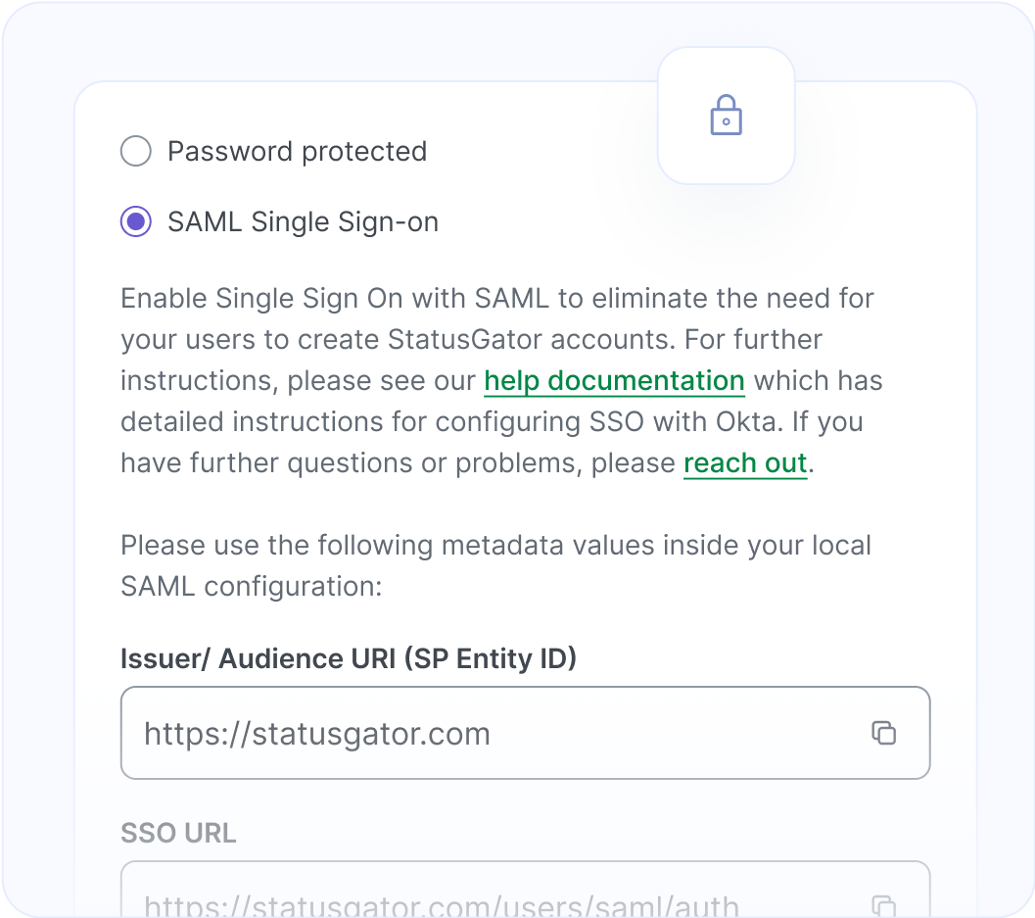Click the Password protected label text
This screenshot has width=1035, height=918.
(297, 151)
